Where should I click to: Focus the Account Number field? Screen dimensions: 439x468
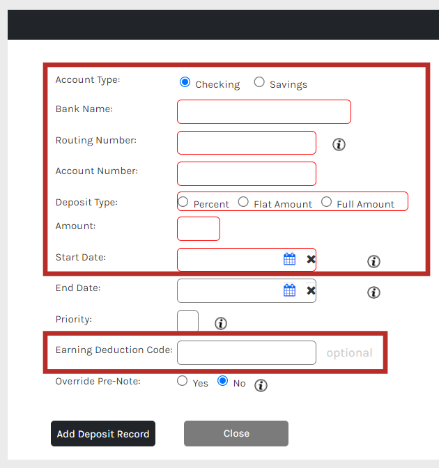coord(247,173)
